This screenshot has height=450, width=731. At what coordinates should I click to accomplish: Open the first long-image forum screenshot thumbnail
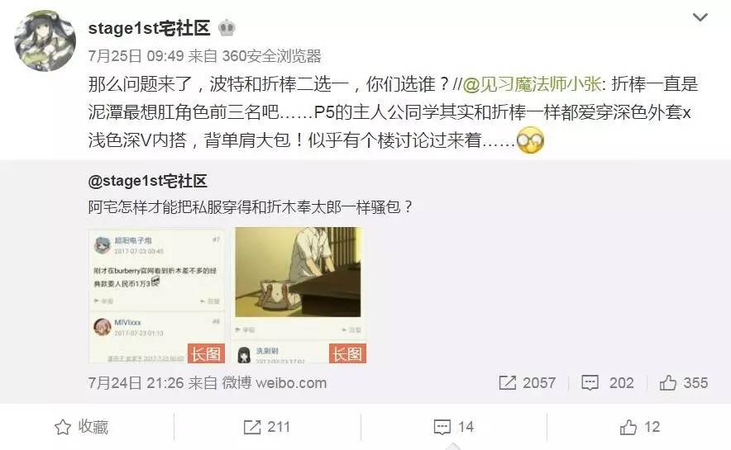click(157, 295)
